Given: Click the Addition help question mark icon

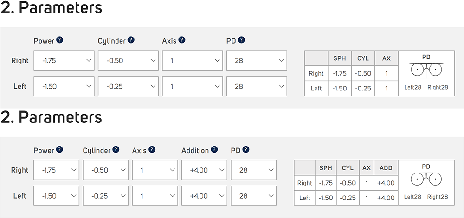Looking at the screenshot, I should pyautogui.click(x=214, y=150).
